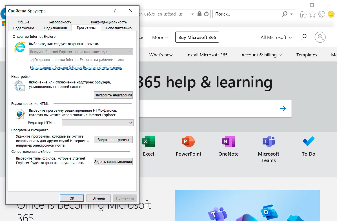This screenshot has width=337, height=221.
Task: Click the smiley feedback icon
Action: pyautogui.click(x=331, y=14)
